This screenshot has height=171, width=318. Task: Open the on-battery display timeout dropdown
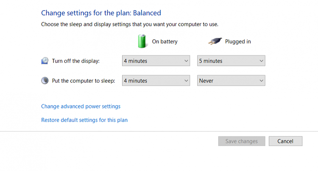click(x=156, y=61)
